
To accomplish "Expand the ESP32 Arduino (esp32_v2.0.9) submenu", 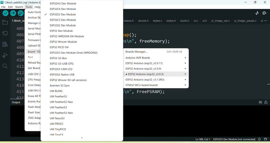I will pos(156,69).
